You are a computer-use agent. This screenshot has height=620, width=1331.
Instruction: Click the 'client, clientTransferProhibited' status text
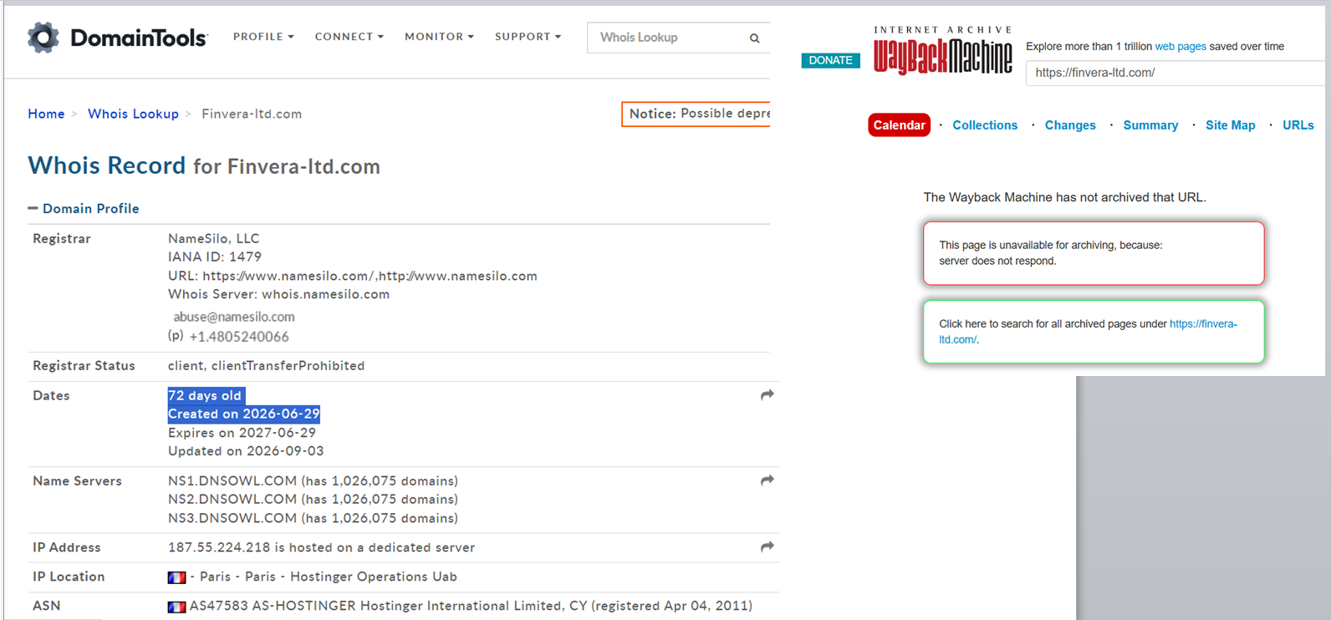pyautogui.click(x=266, y=366)
